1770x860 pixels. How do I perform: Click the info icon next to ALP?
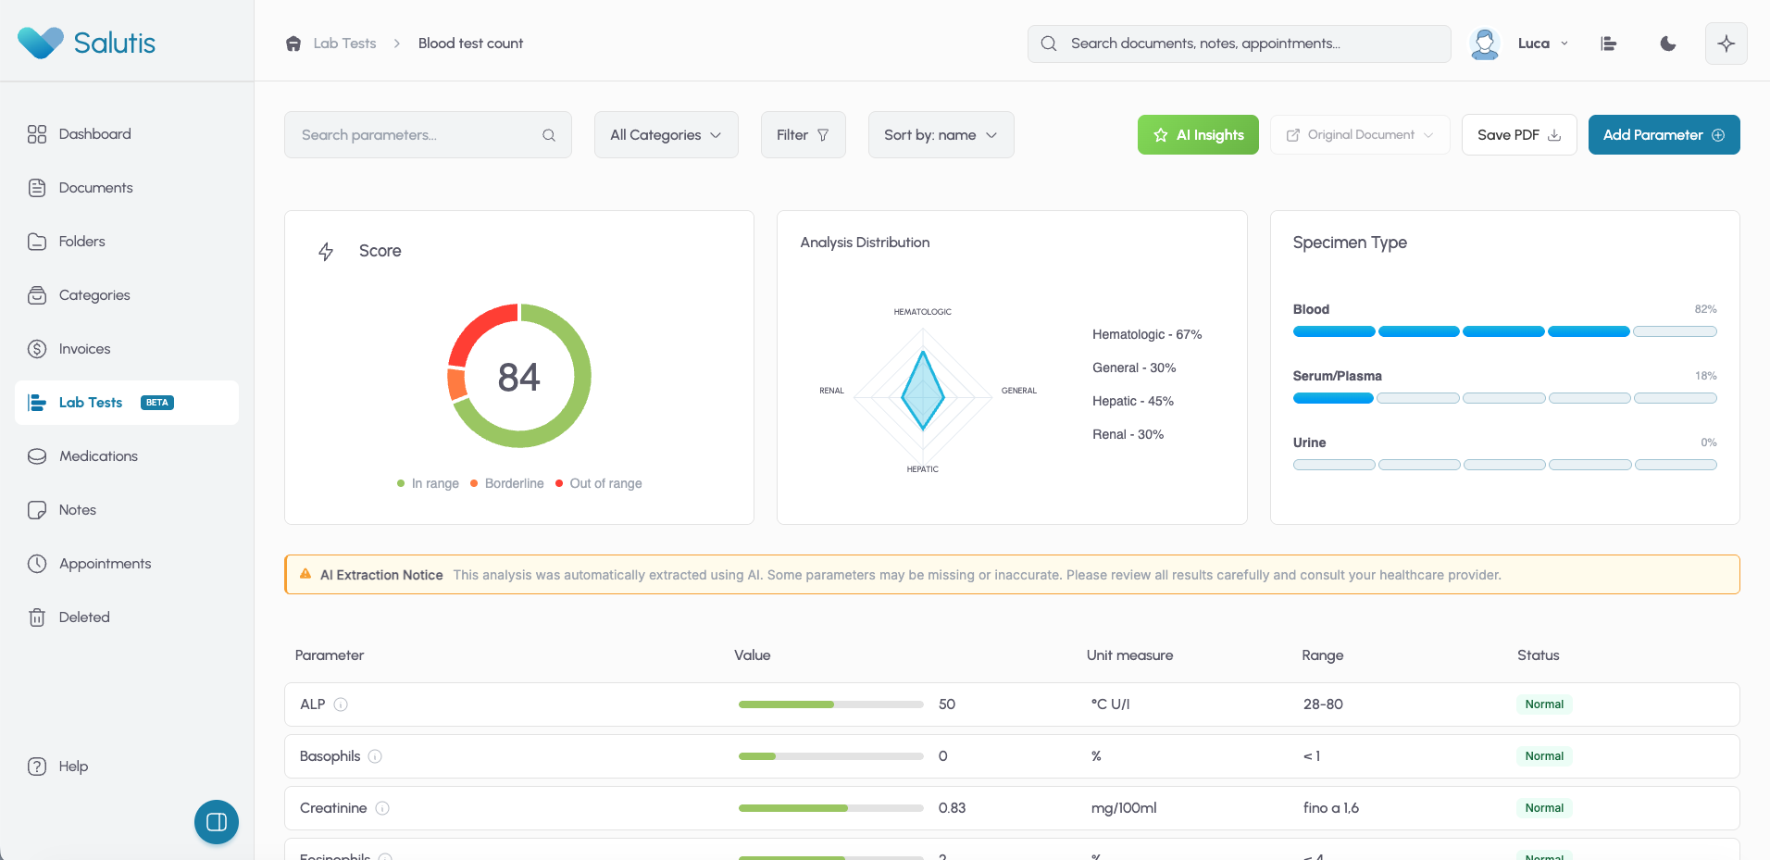(x=341, y=704)
